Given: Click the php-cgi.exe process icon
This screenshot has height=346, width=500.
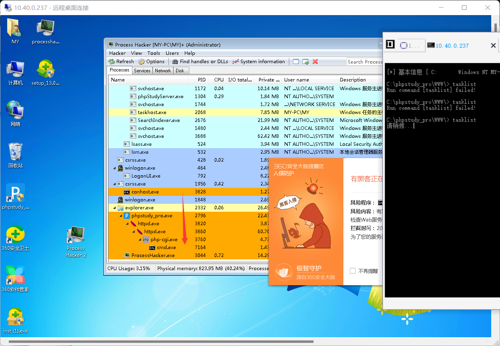Looking at the screenshot, I should [146, 240].
